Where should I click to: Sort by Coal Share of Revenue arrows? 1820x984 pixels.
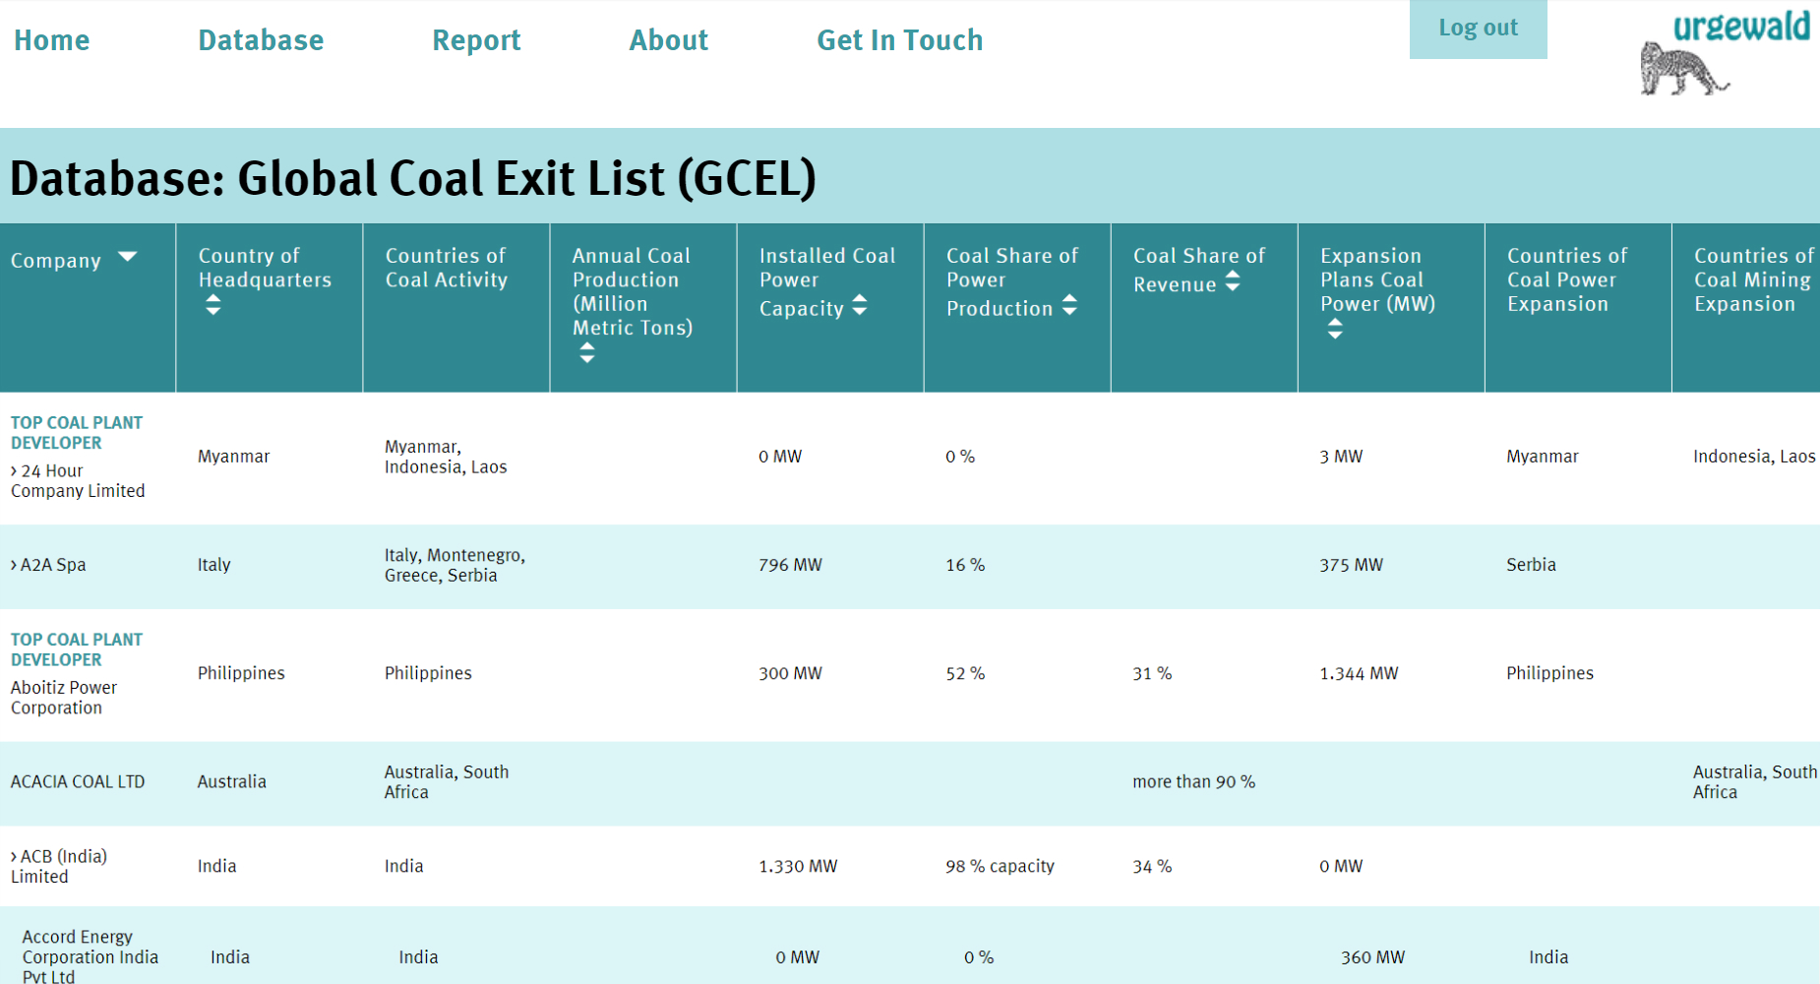(x=1233, y=281)
